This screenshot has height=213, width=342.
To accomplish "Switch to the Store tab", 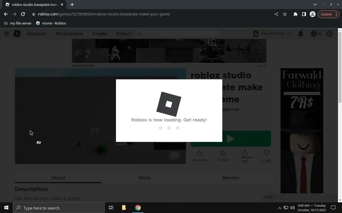I will point(144,178).
